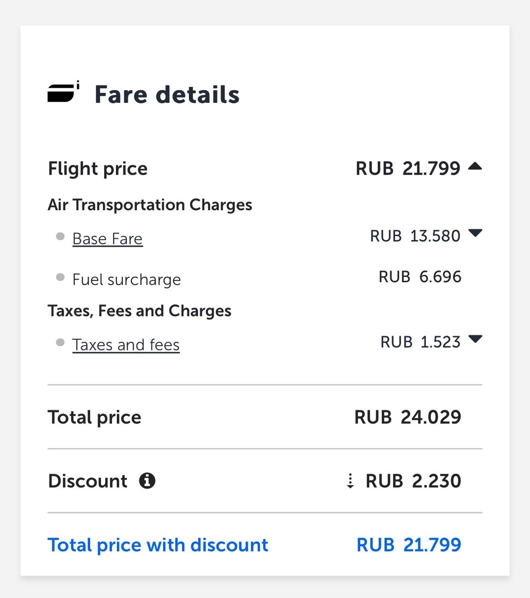530x598 pixels.
Task: Click the Taxes, Fees and Charges heading
Action: coord(140,311)
